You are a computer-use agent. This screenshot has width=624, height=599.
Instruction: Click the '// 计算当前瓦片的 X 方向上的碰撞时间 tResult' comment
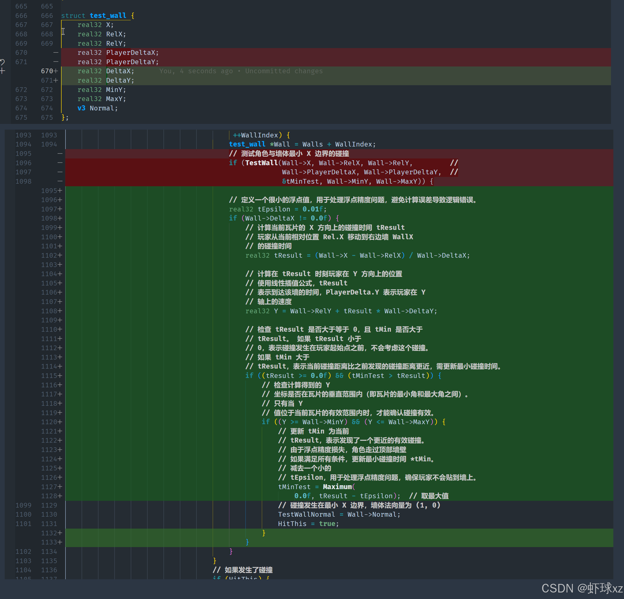click(325, 228)
